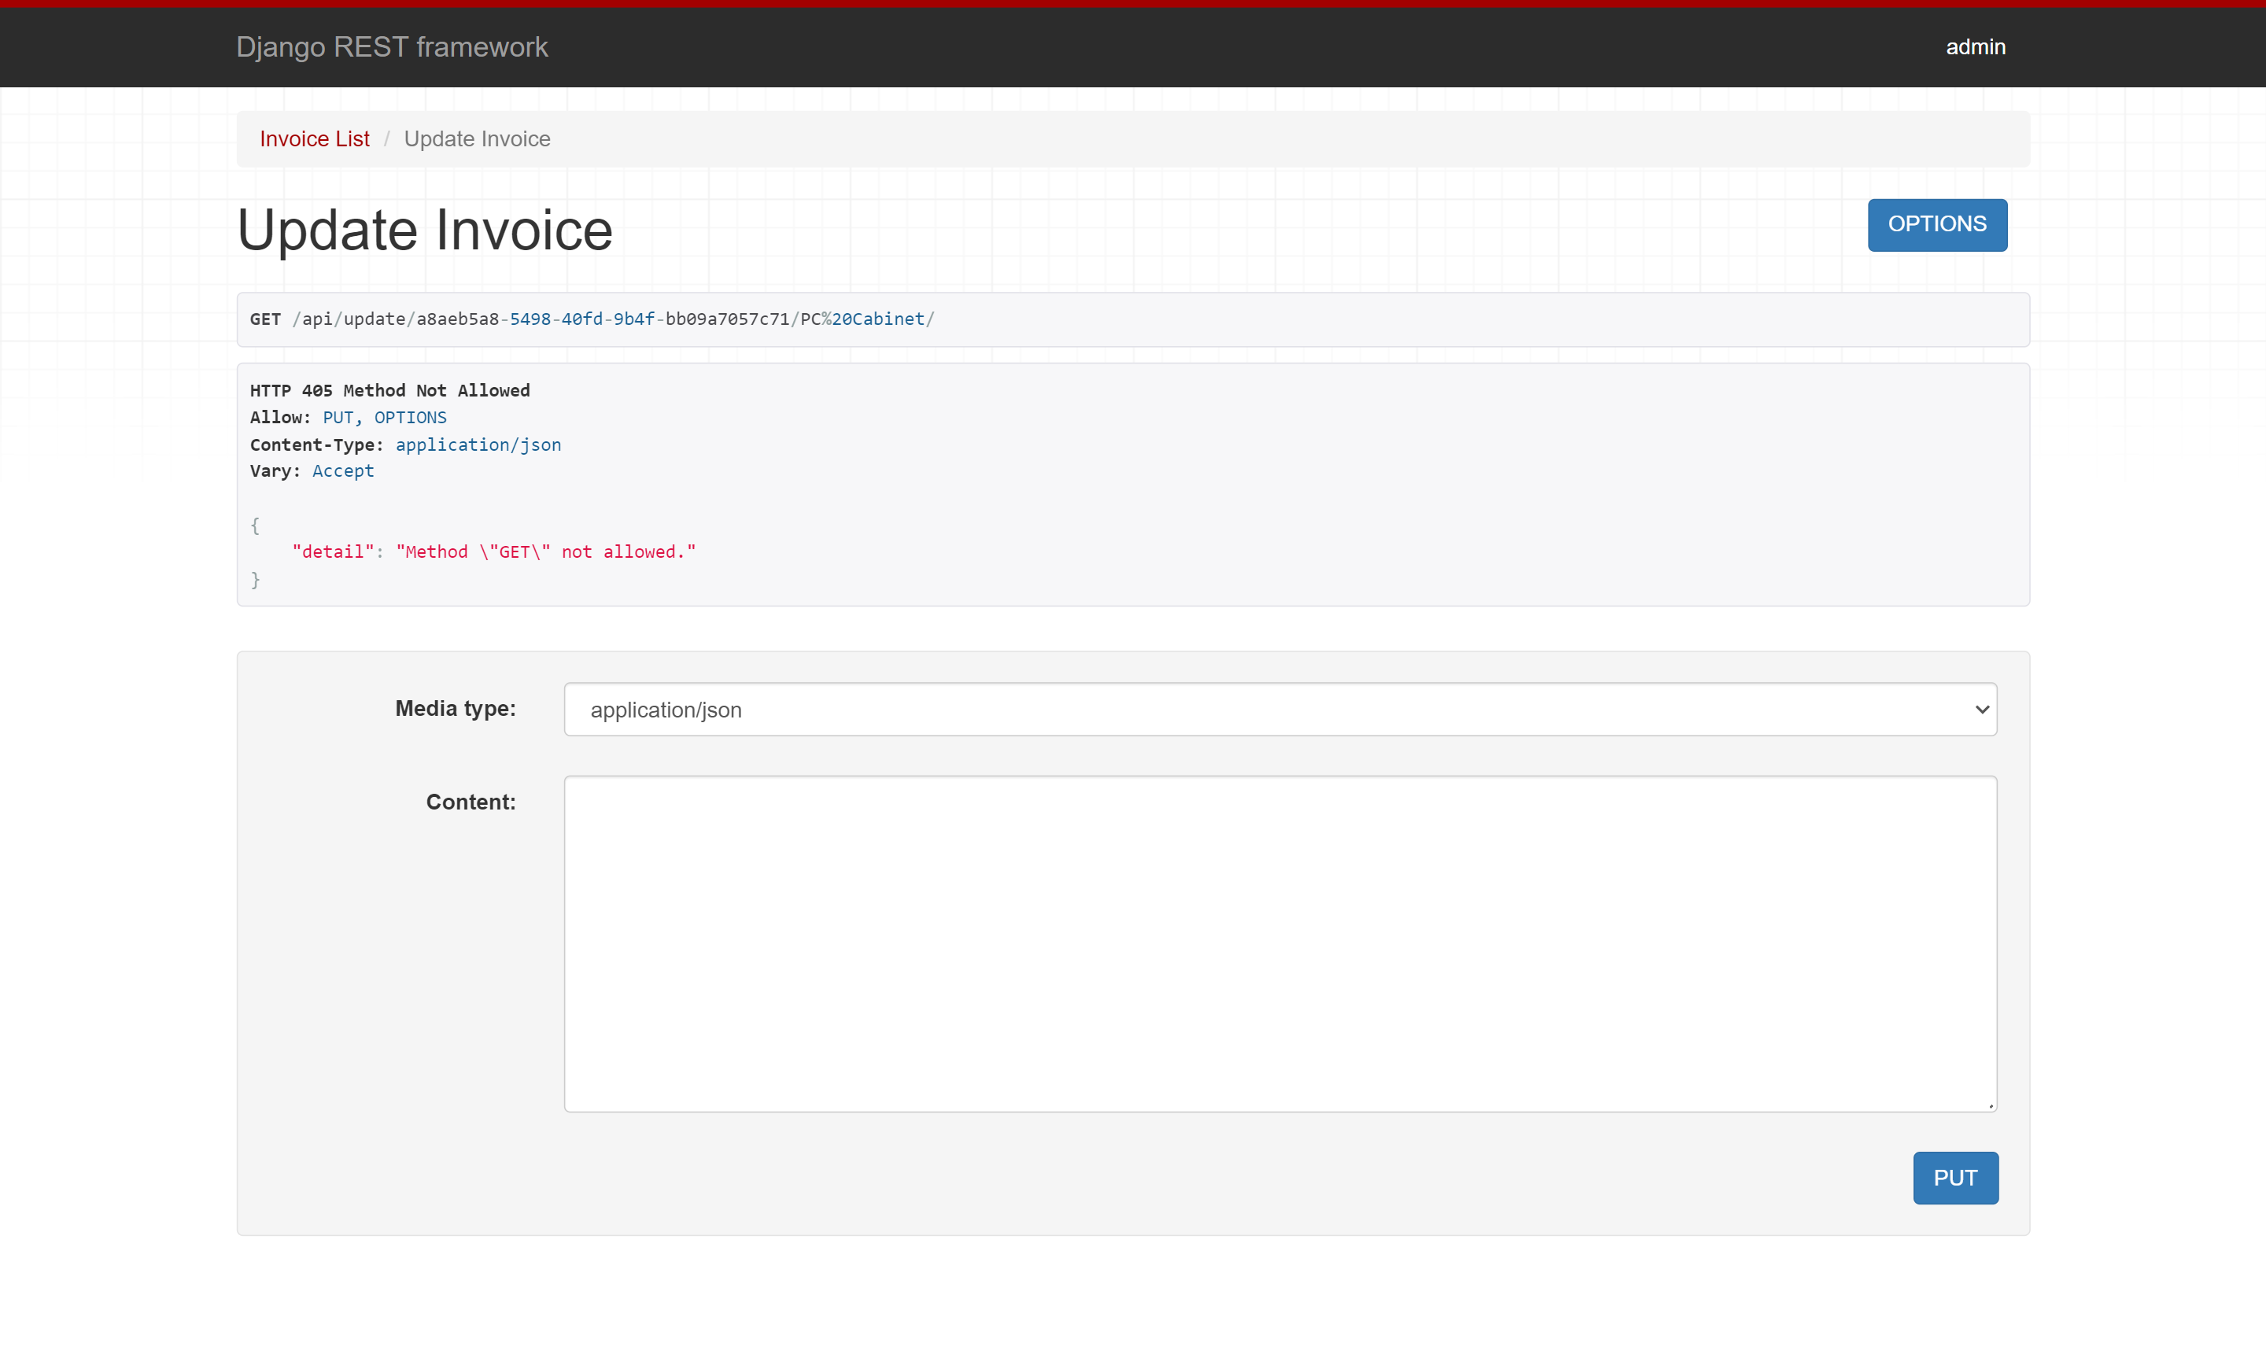The image size is (2266, 1361).
Task: Click the HTTP 405 status line
Action: tap(389, 389)
